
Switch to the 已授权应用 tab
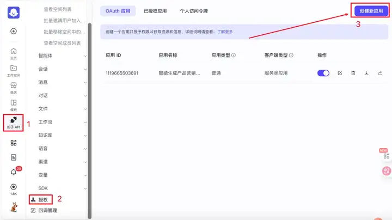[x=155, y=11]
